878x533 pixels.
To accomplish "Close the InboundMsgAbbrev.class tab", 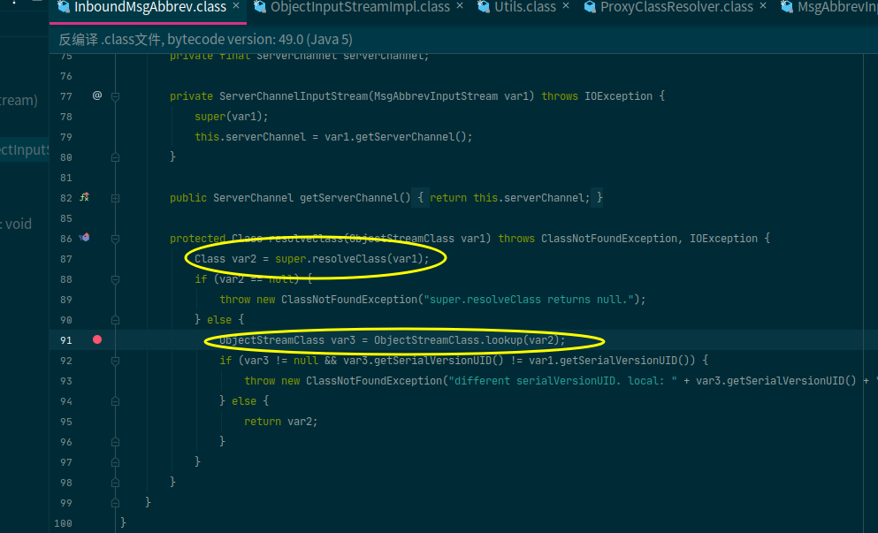I will [x=236, y=7].
